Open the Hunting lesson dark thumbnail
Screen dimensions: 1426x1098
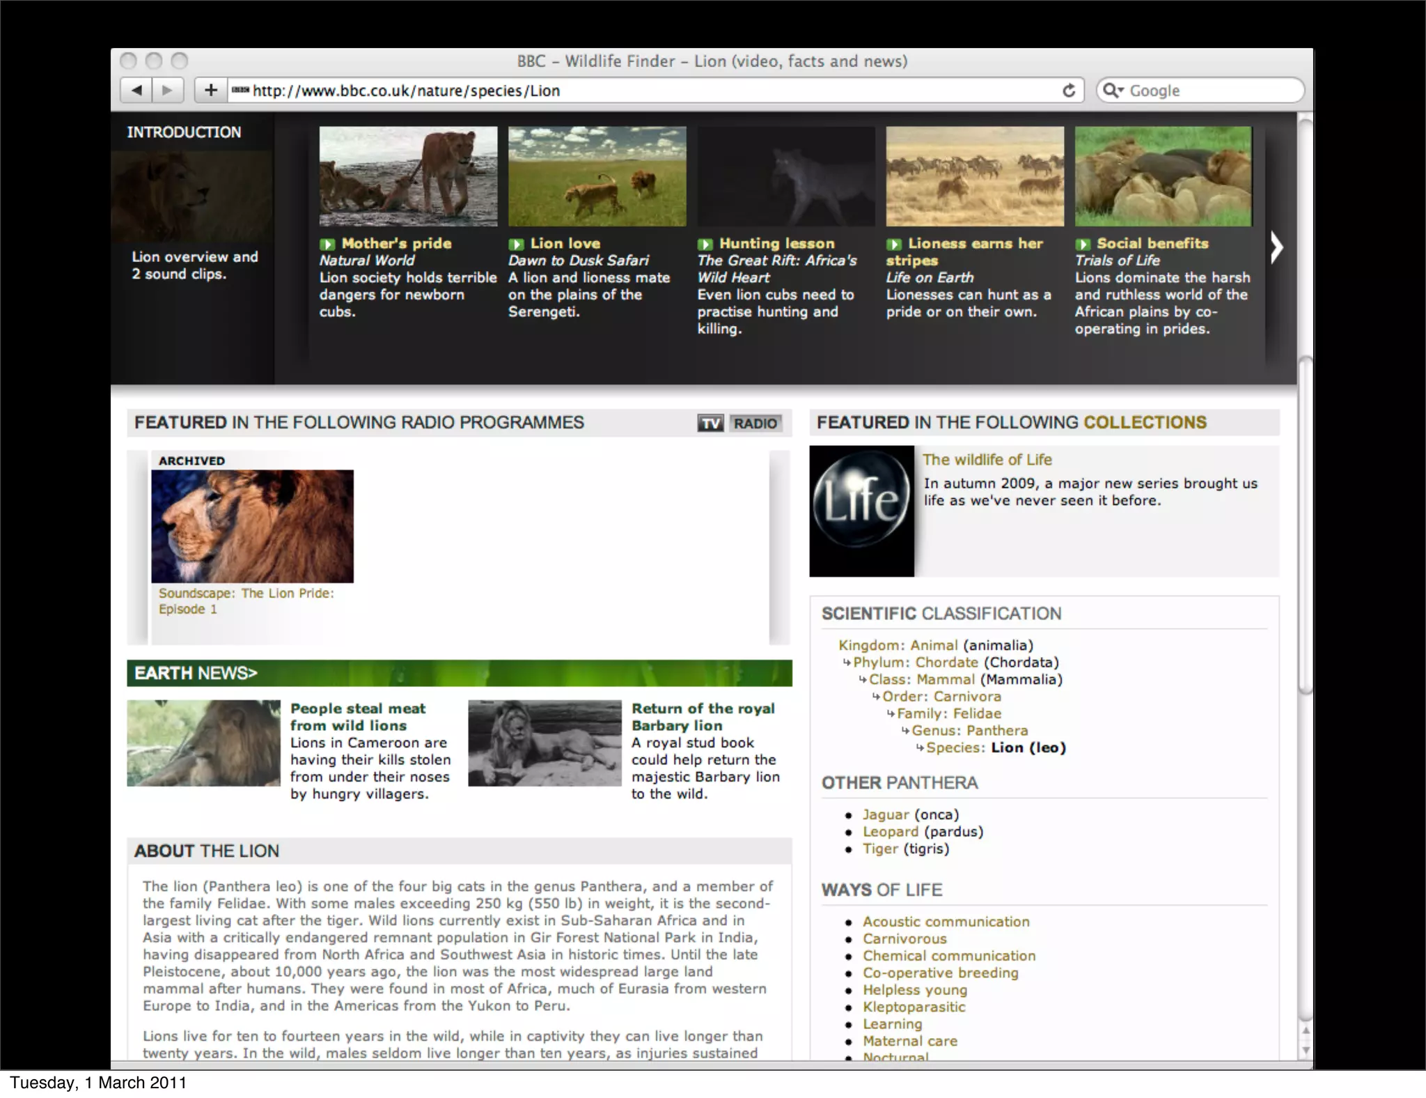pos(786,176)
